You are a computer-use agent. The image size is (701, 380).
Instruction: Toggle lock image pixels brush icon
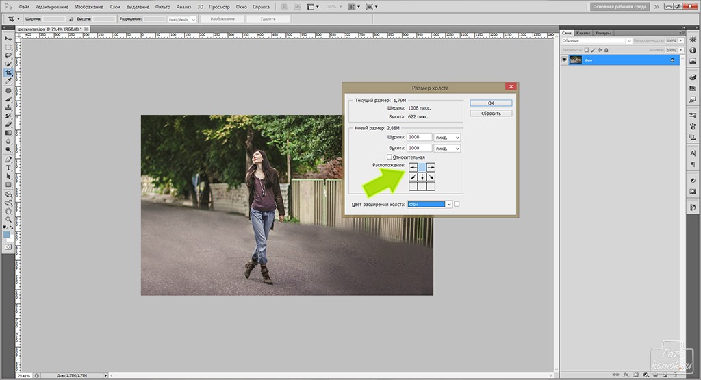pos(594,50)
